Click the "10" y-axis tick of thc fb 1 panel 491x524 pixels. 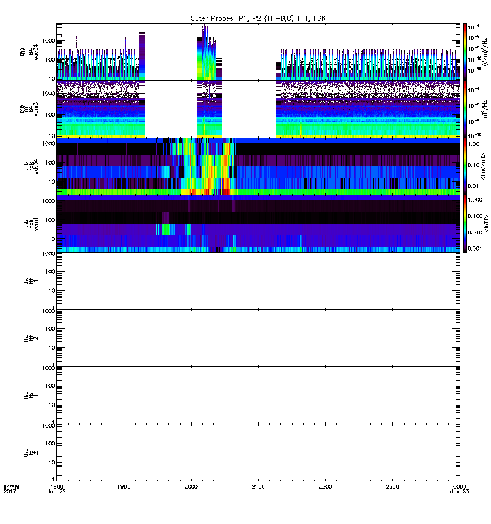[x=52, y=405]
